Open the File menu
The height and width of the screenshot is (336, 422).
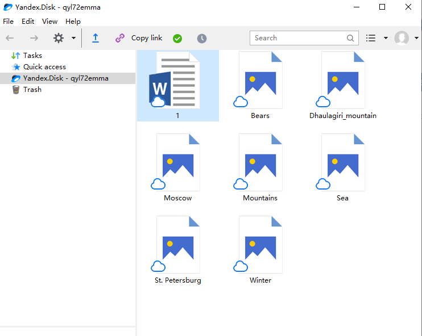click(9, 21)
